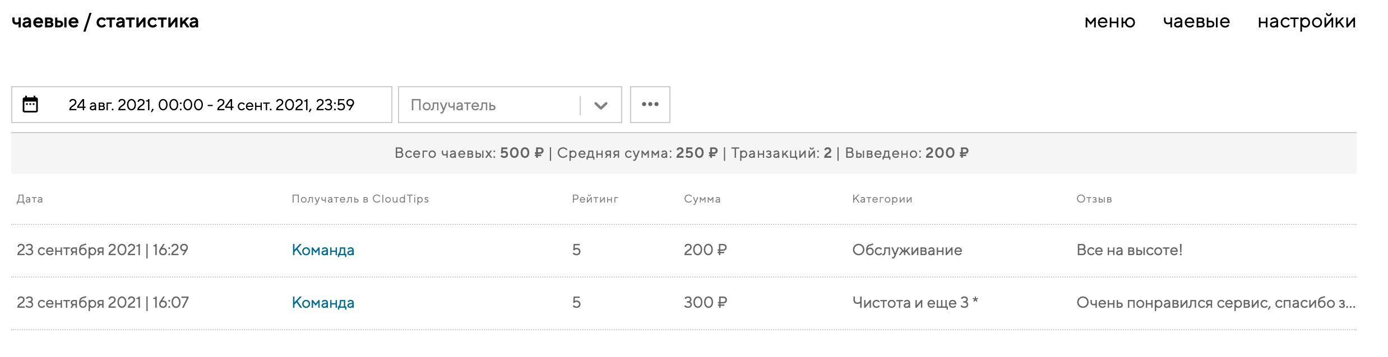Click the Отзыв column header
This screenshot has width=1388, height=357.
(1094, 199)
